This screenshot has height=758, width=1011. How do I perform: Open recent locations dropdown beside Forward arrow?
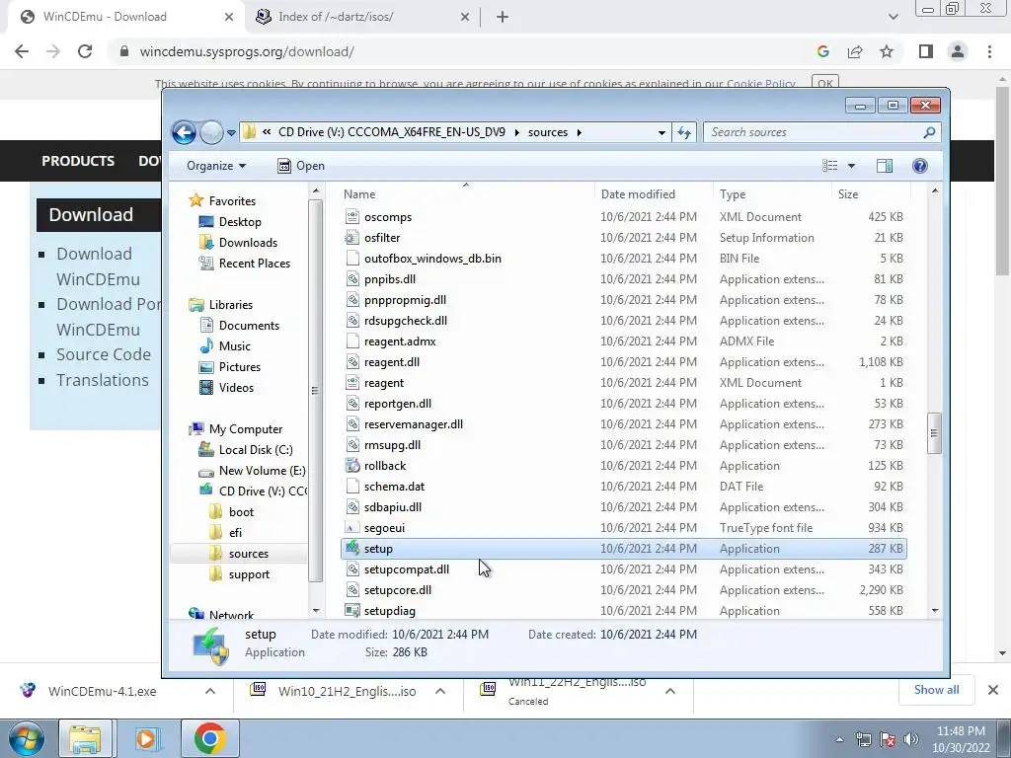click(231, 133)
